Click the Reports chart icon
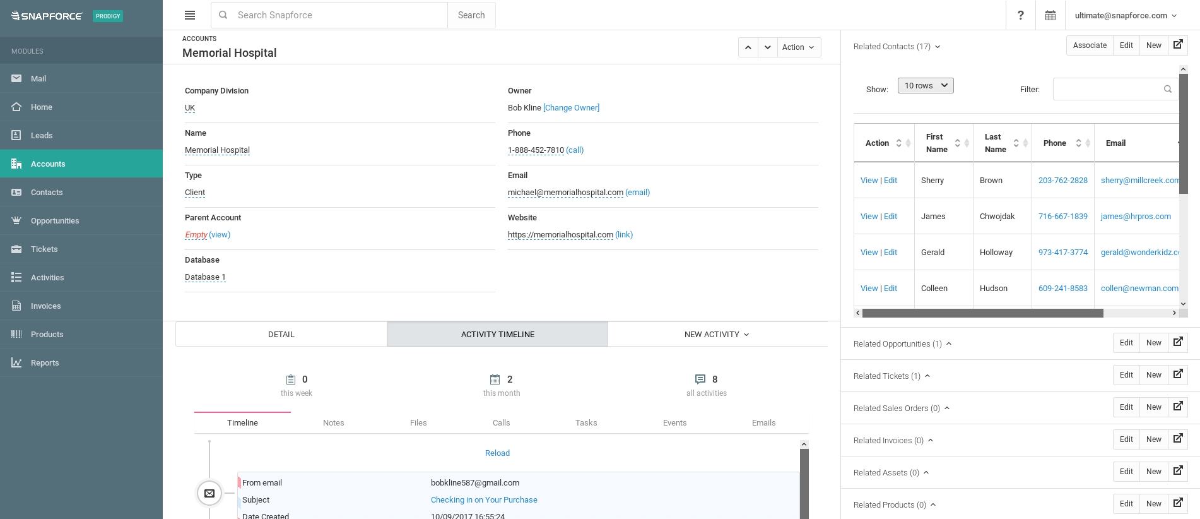The width and height of the screenshot is (1200, 519). [x=16, y=362]
